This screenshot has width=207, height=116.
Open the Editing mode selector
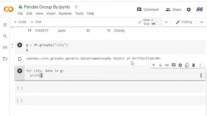pyautogui.click(x=184, y=22)
